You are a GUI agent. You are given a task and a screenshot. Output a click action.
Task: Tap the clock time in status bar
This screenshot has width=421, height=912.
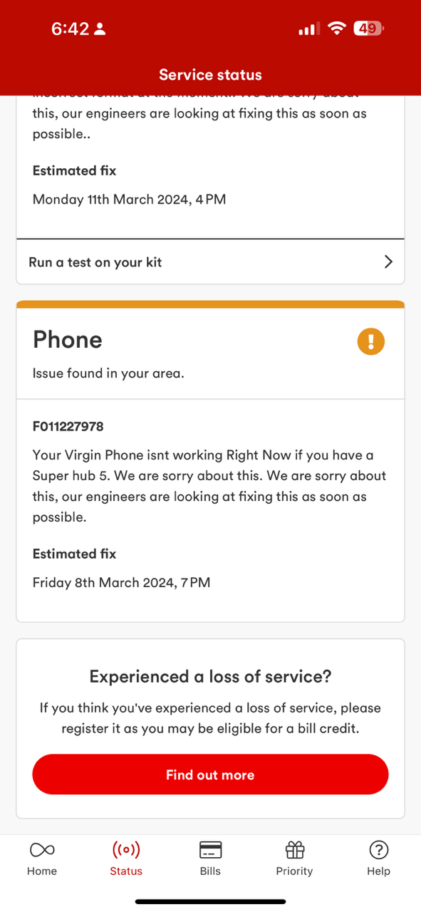(68, 28)
